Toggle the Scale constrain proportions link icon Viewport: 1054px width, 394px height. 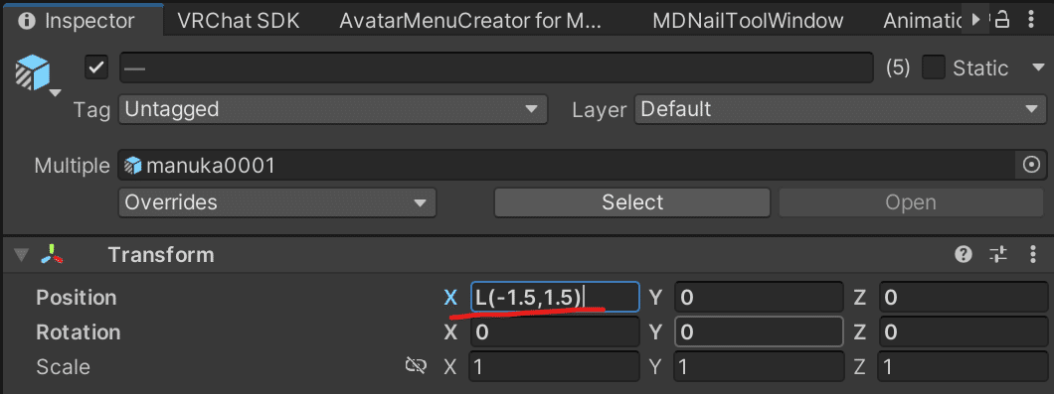(416, 366)
